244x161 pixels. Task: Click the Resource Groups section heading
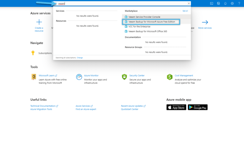(x=134, y=47)
